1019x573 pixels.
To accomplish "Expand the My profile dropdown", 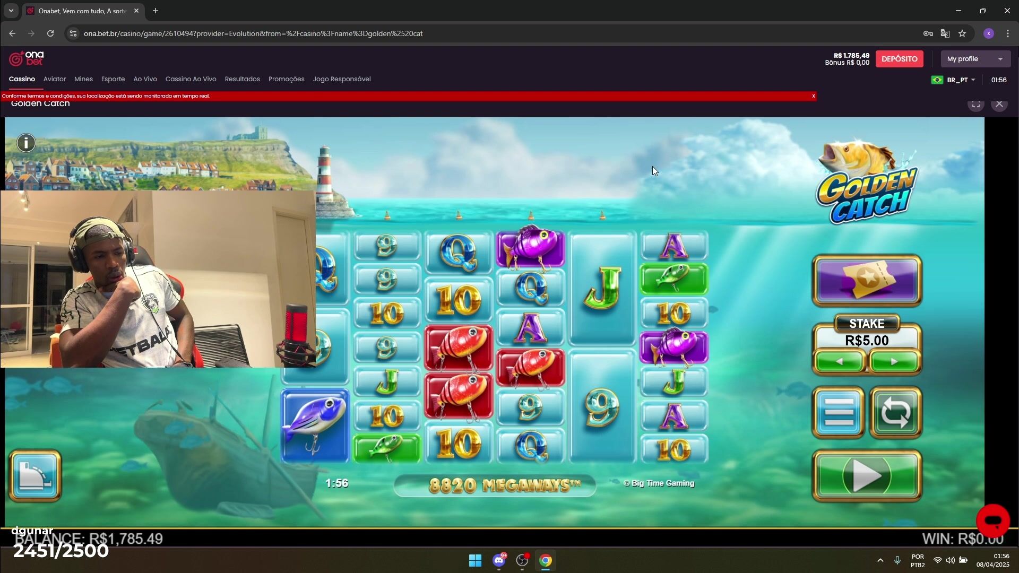I will pyautogui.click(x=975, y=59).
